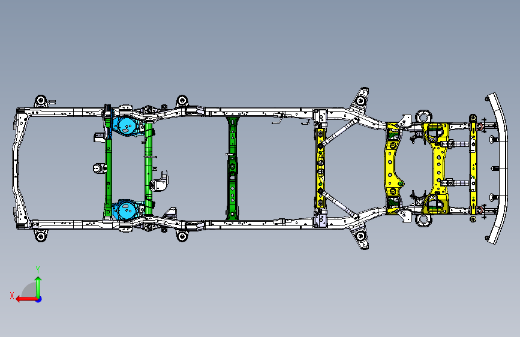The image size is (520, 337).
Task: Select the dark green center crossmember
Action: [233, 168]
